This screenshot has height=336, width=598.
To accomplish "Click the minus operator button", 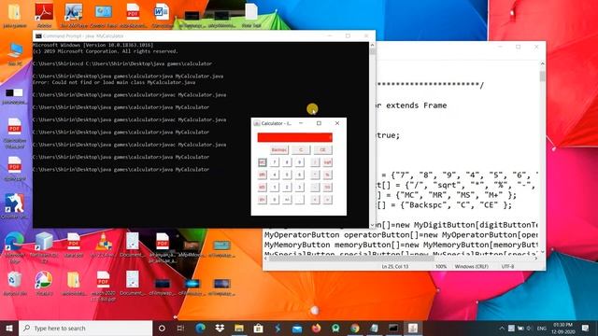I will click(x=315, y=187).
